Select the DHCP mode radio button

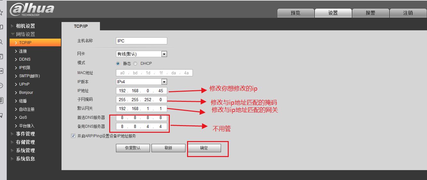pyautogui.click(x=135, y=64)
